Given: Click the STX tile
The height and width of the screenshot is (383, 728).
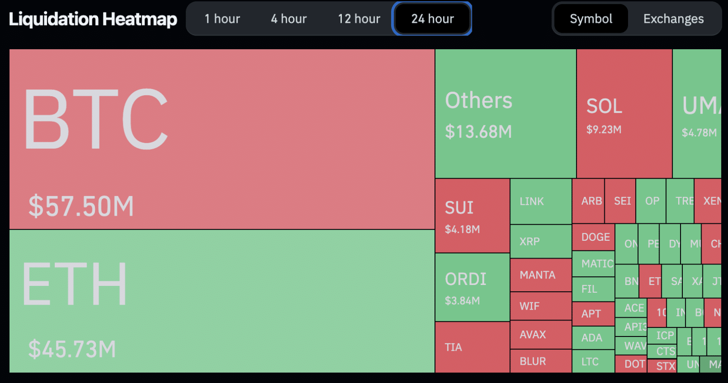Looking at the screenshot, I should tap(662, 366).
